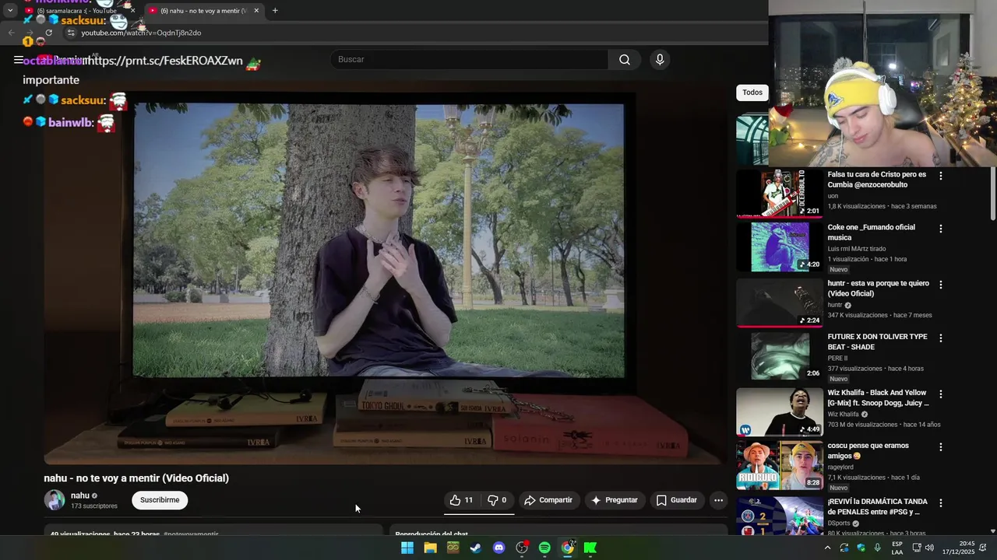
Task: Open Spotify from the taskbar
Action: (x=544, y=548)
